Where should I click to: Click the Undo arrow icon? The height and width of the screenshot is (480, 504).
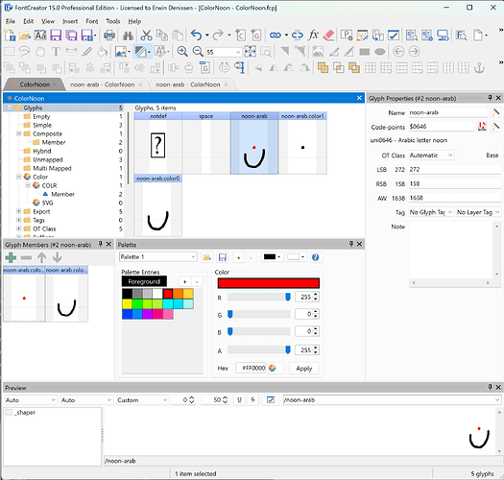196,35
